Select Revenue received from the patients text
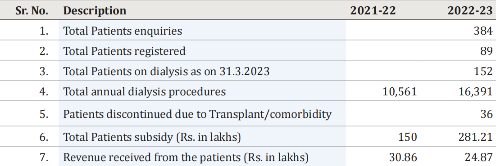This screenshot has height=166, width=496. (186, 157)
